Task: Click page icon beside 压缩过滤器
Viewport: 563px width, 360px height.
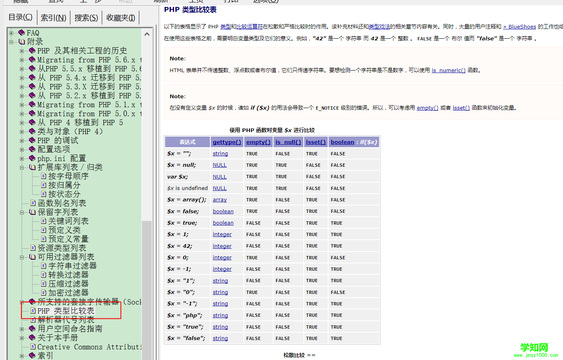Action: coord(44,284)
